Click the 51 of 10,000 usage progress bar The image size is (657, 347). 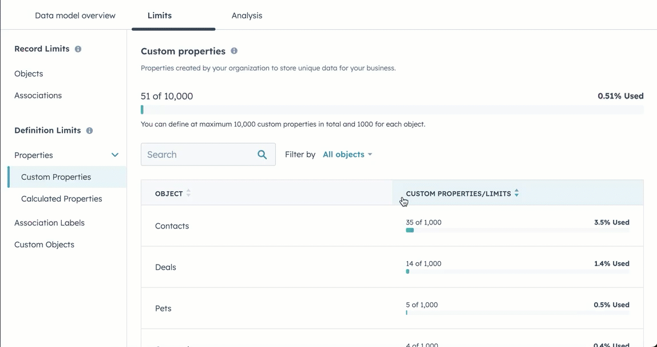point(393,109)
